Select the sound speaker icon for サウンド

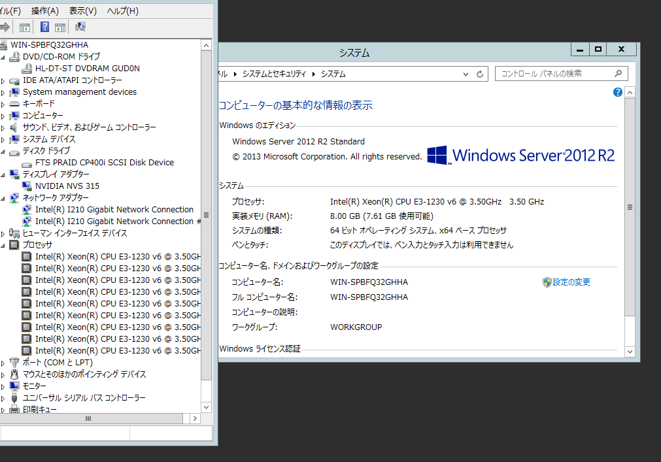pos(14,127)
